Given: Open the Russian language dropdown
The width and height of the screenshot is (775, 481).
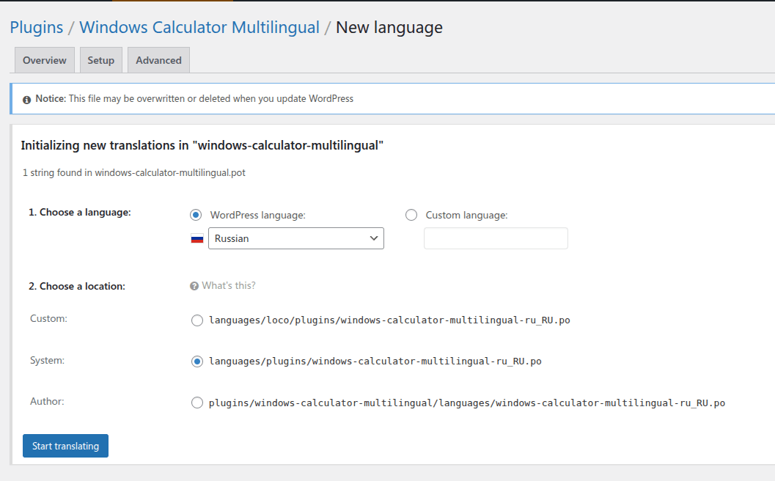Looking at the screenshot, I should (295, 238).
